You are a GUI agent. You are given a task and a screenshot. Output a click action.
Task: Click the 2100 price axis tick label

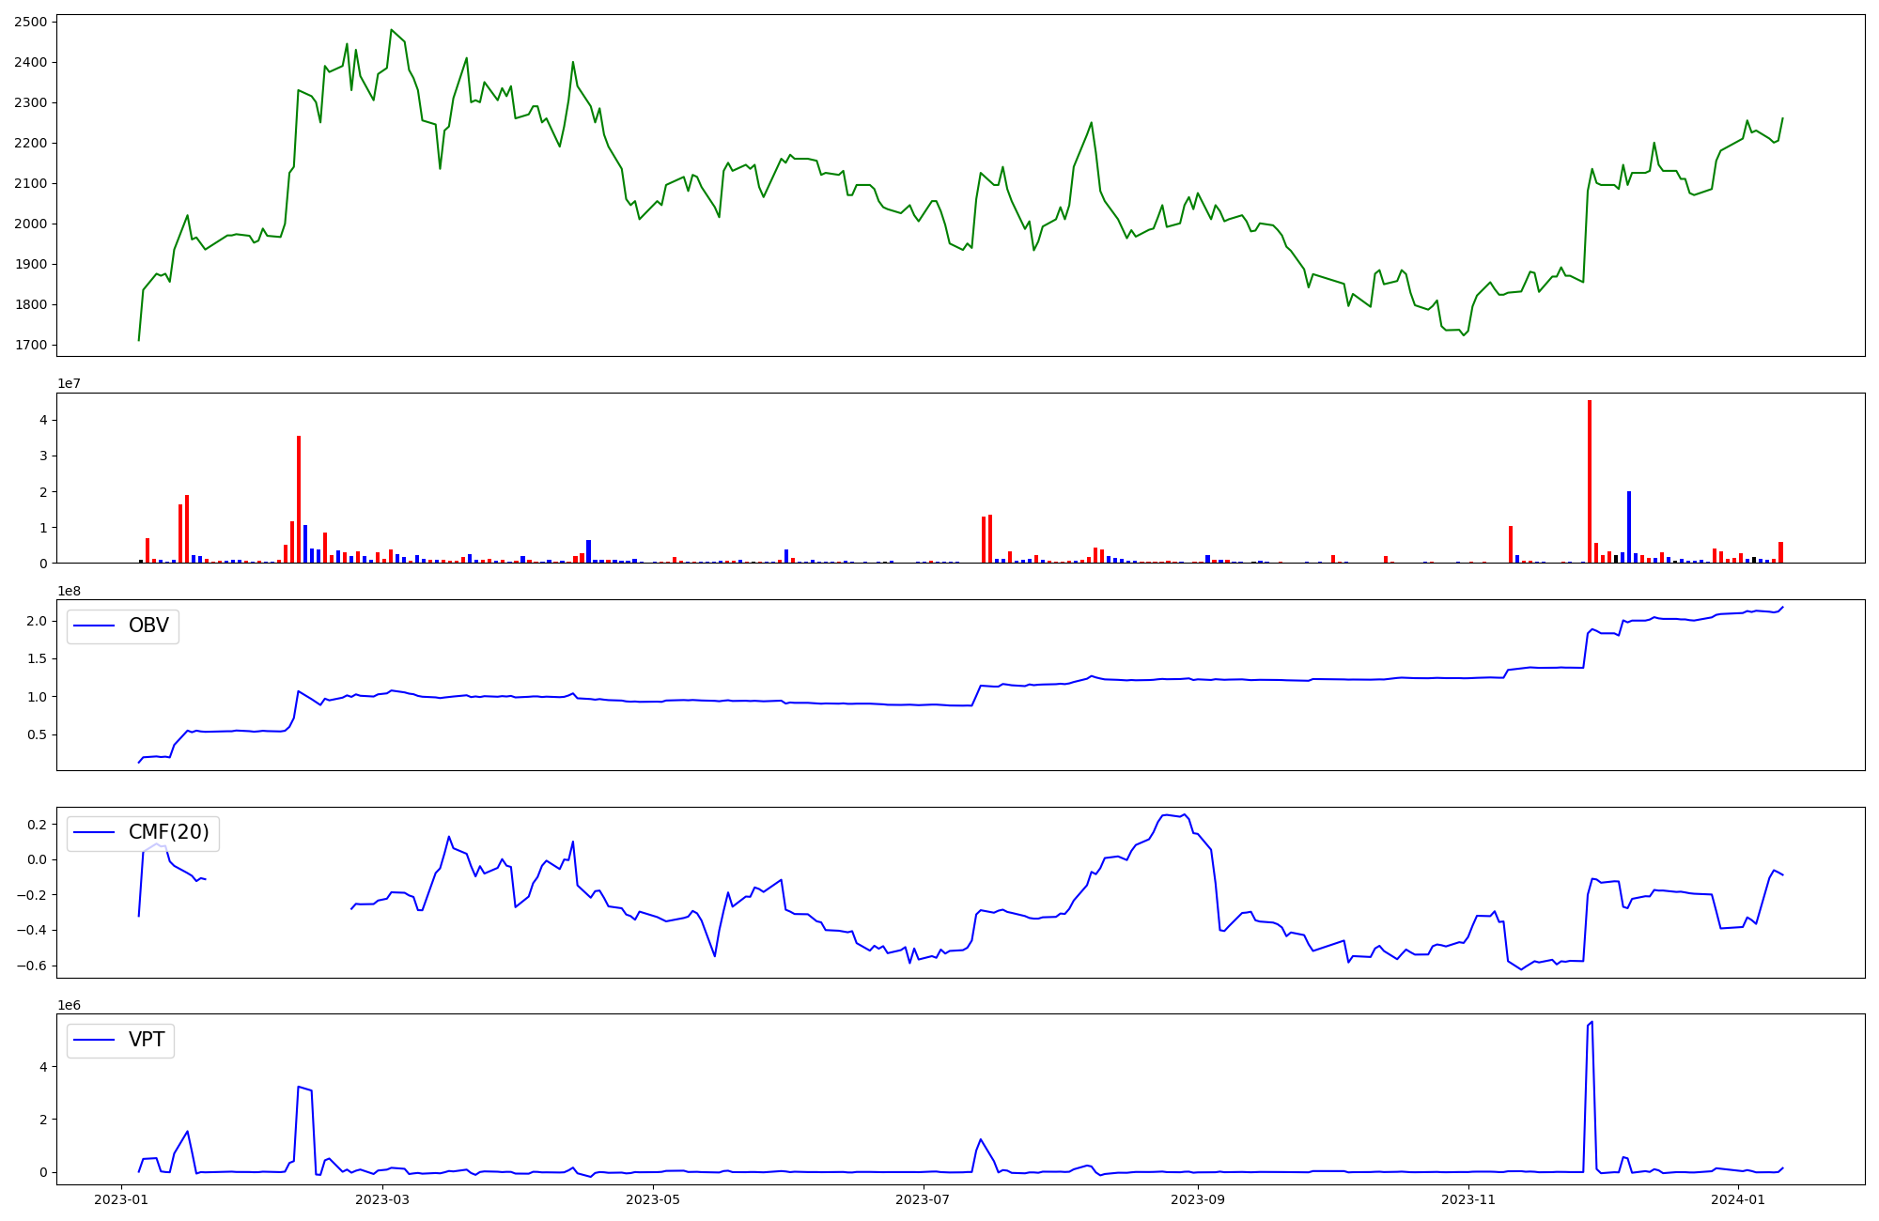click(30, 183)
